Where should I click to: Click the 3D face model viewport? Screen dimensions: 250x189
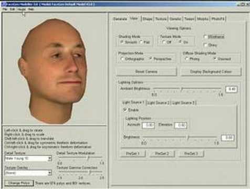(x=55, y=69)
